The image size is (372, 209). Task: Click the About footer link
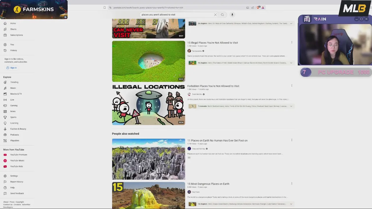[x=6, y=202]
